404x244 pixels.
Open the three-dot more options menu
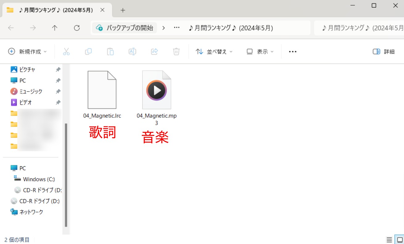[x=293, y=52]
